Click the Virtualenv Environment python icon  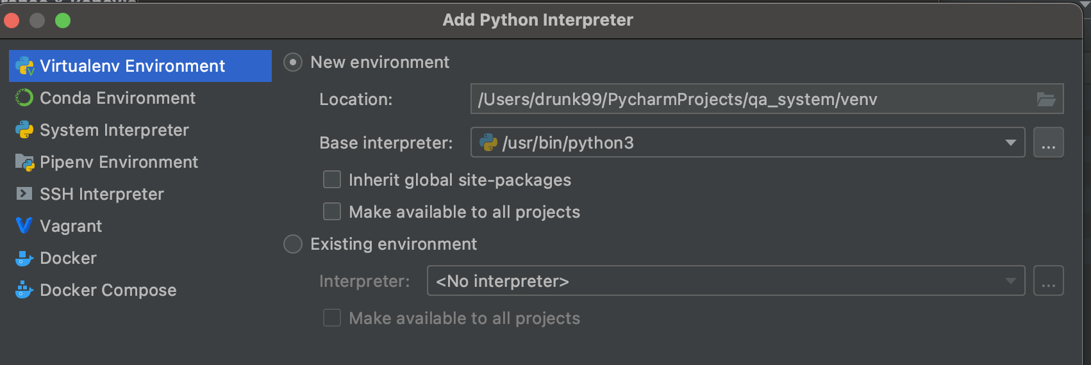[x=24, y=66]
